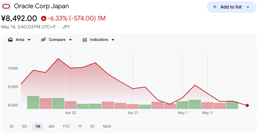The width and height of the screenshot is (259, 135).
Task: Click the ¥8,492.00 price value
Action: [19, 18]
